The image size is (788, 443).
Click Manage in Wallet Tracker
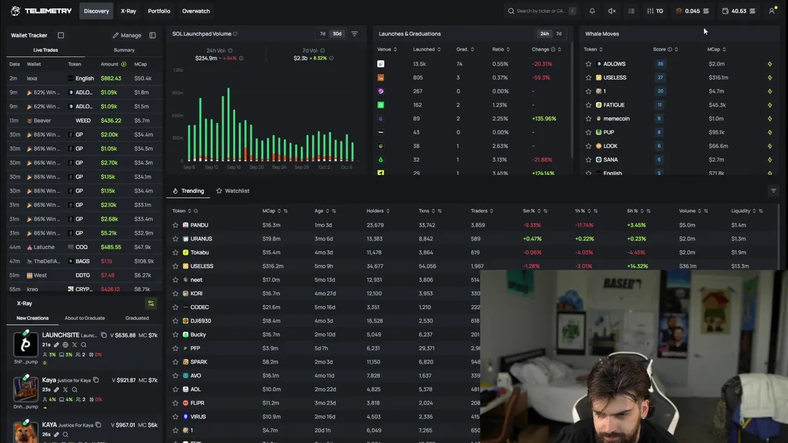(x=127, y=35)
